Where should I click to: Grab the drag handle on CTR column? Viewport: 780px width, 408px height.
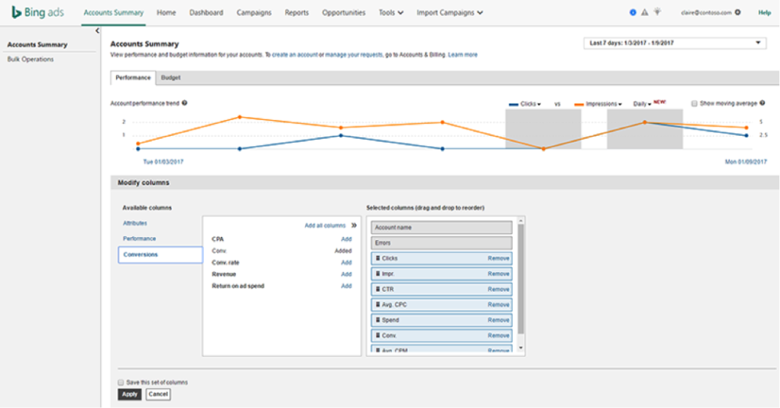[x=378, y=289]
